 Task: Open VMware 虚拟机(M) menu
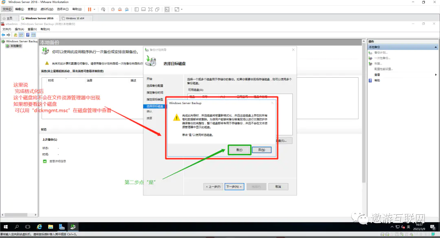(47, 9)
